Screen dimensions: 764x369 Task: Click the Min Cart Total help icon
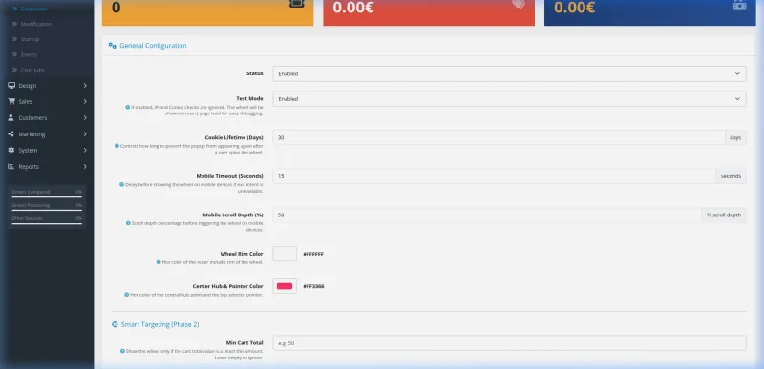click(x=122, y=351)
